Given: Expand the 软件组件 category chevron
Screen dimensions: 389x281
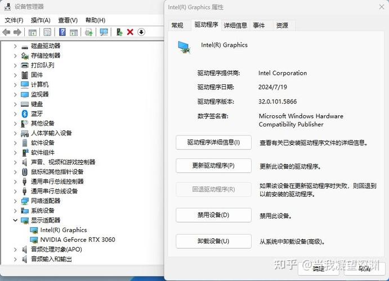Looking at the screenshot, I should coord(15,152).
